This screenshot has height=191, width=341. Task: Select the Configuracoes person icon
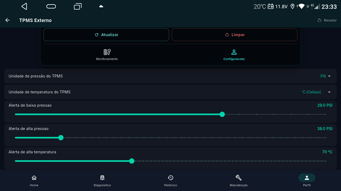(234, 52)
